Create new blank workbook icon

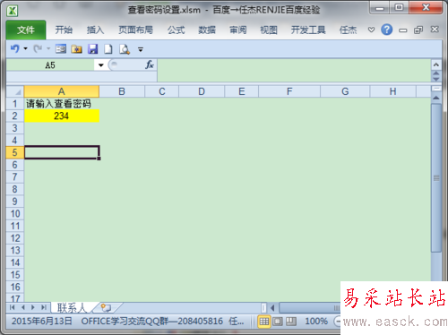tap(108, 49)
